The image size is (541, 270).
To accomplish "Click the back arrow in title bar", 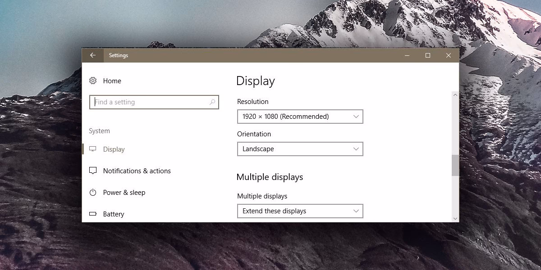I will click(x=93, y=55).
